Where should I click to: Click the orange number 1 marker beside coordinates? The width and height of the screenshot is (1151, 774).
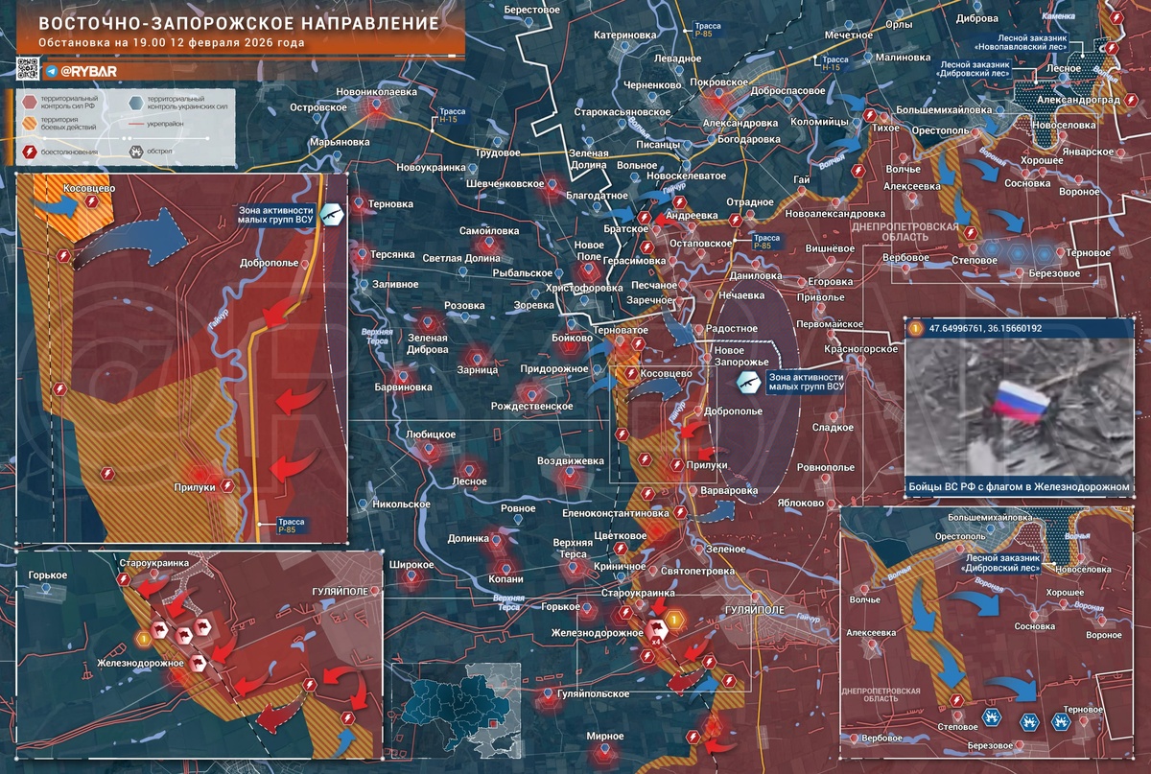(x=915, y=328)
